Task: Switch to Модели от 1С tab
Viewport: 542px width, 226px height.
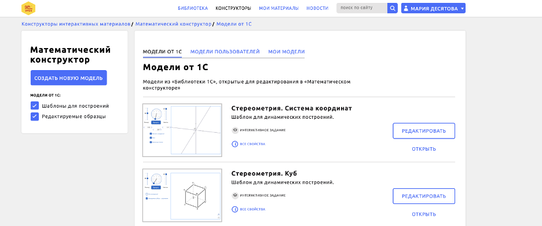Action: [x=162, y=52]
